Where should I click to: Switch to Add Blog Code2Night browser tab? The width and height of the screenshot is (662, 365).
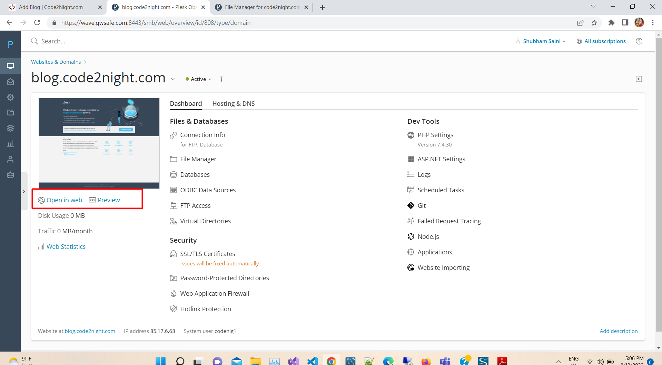[51, 7]
